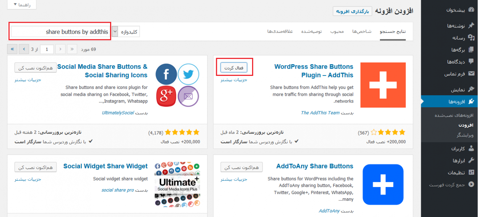The width and height of the screenshot is (478, 217).
Task: Click the page number input field
Action: click(47, 49)
